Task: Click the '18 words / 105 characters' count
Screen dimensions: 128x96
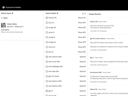Action: pos(99,65)
